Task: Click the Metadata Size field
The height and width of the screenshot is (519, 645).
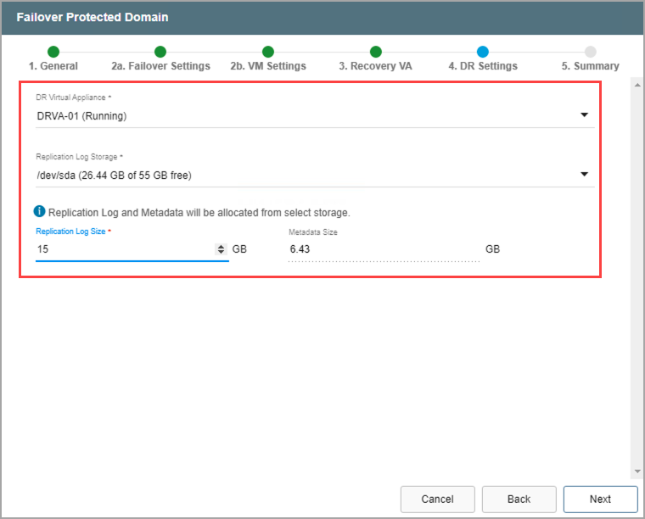Action: click(x=384, y=249)
